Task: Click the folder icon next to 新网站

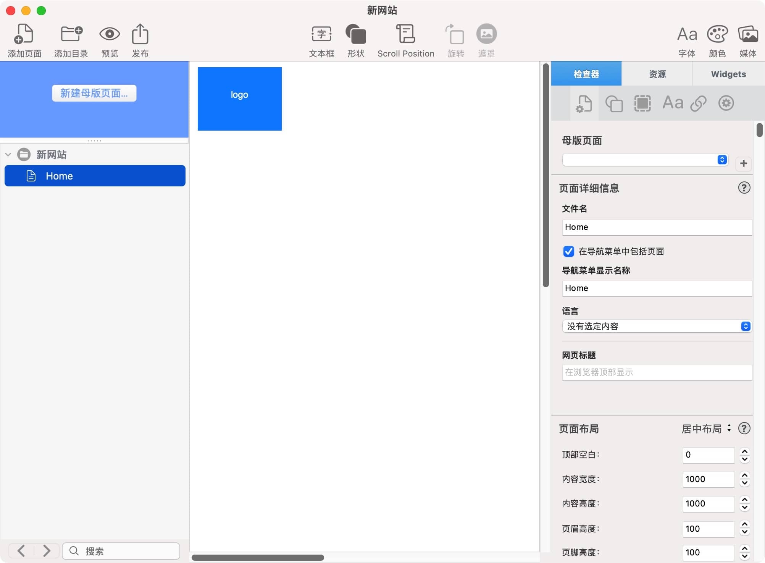Action: coord(24,154)
